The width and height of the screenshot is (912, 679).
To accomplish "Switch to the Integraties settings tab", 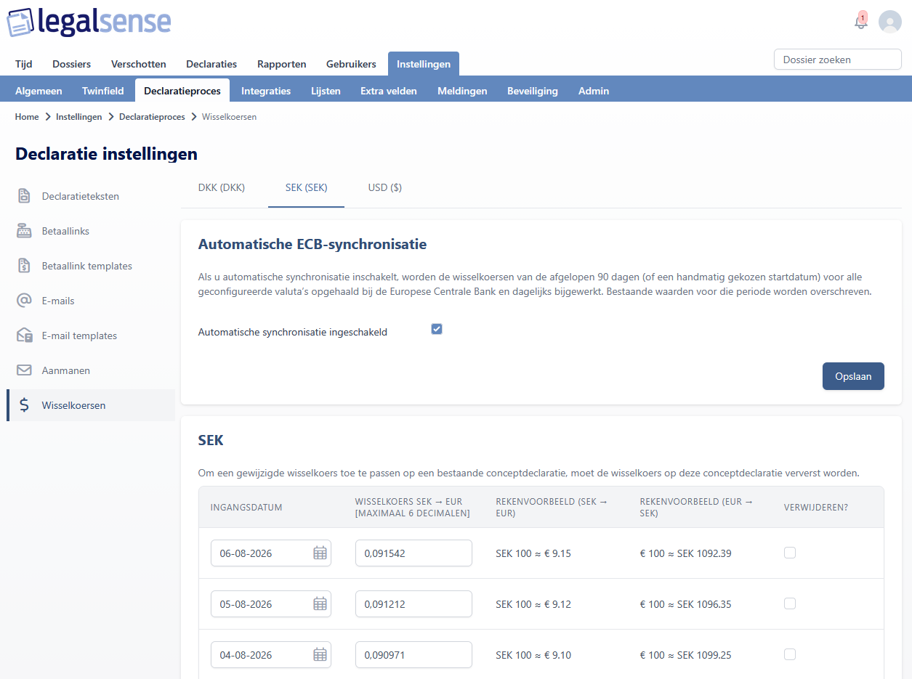I will click(x=266, y=91).
